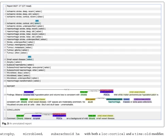The image size is (165, 136).
Task: Click the annotated 'POCIs' in the Findings line
Action: pos(106,95)
